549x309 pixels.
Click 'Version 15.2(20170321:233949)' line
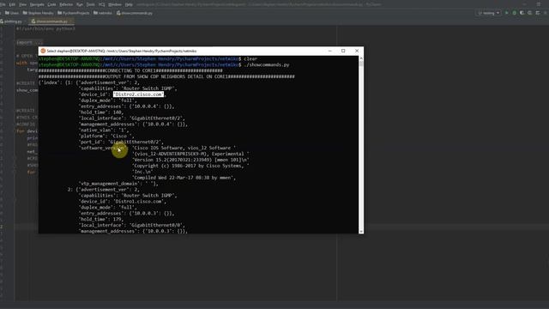[x=190, y=160]
